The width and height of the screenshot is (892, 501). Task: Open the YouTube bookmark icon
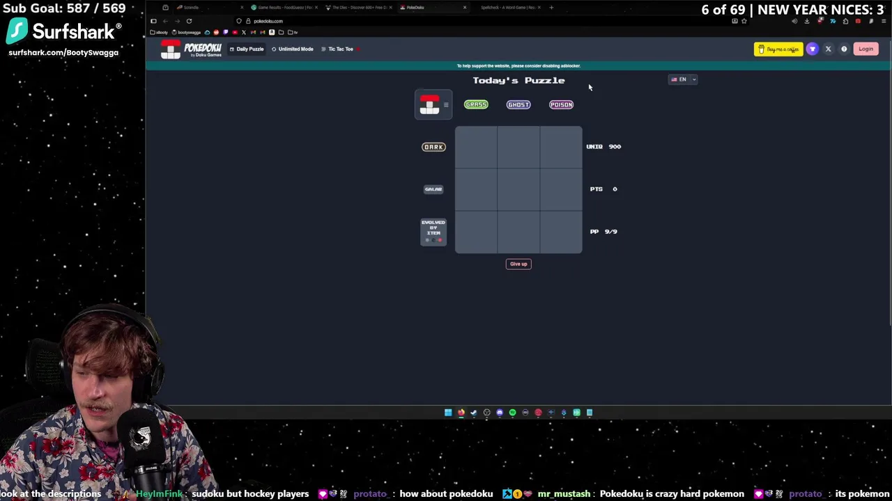(x=235, y=32)
